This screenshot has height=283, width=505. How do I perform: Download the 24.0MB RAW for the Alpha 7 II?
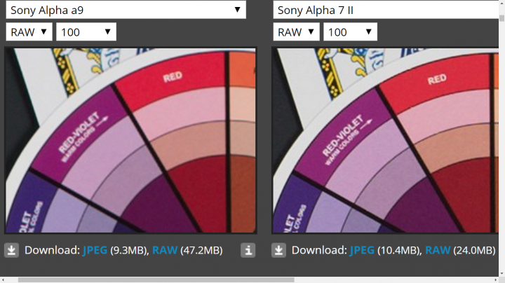438,250
